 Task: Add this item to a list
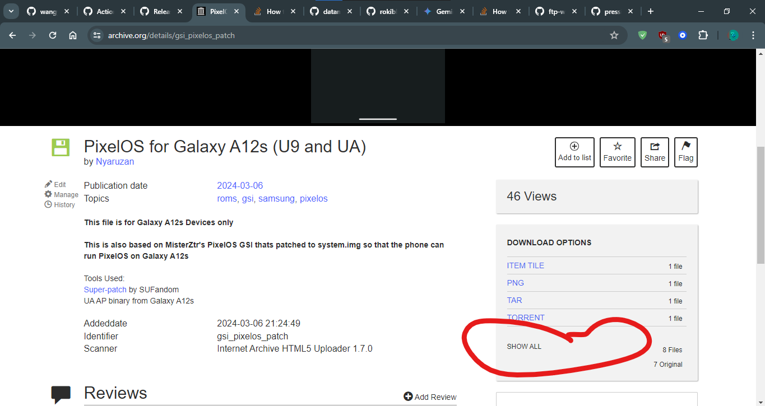(x=574, y=152)
